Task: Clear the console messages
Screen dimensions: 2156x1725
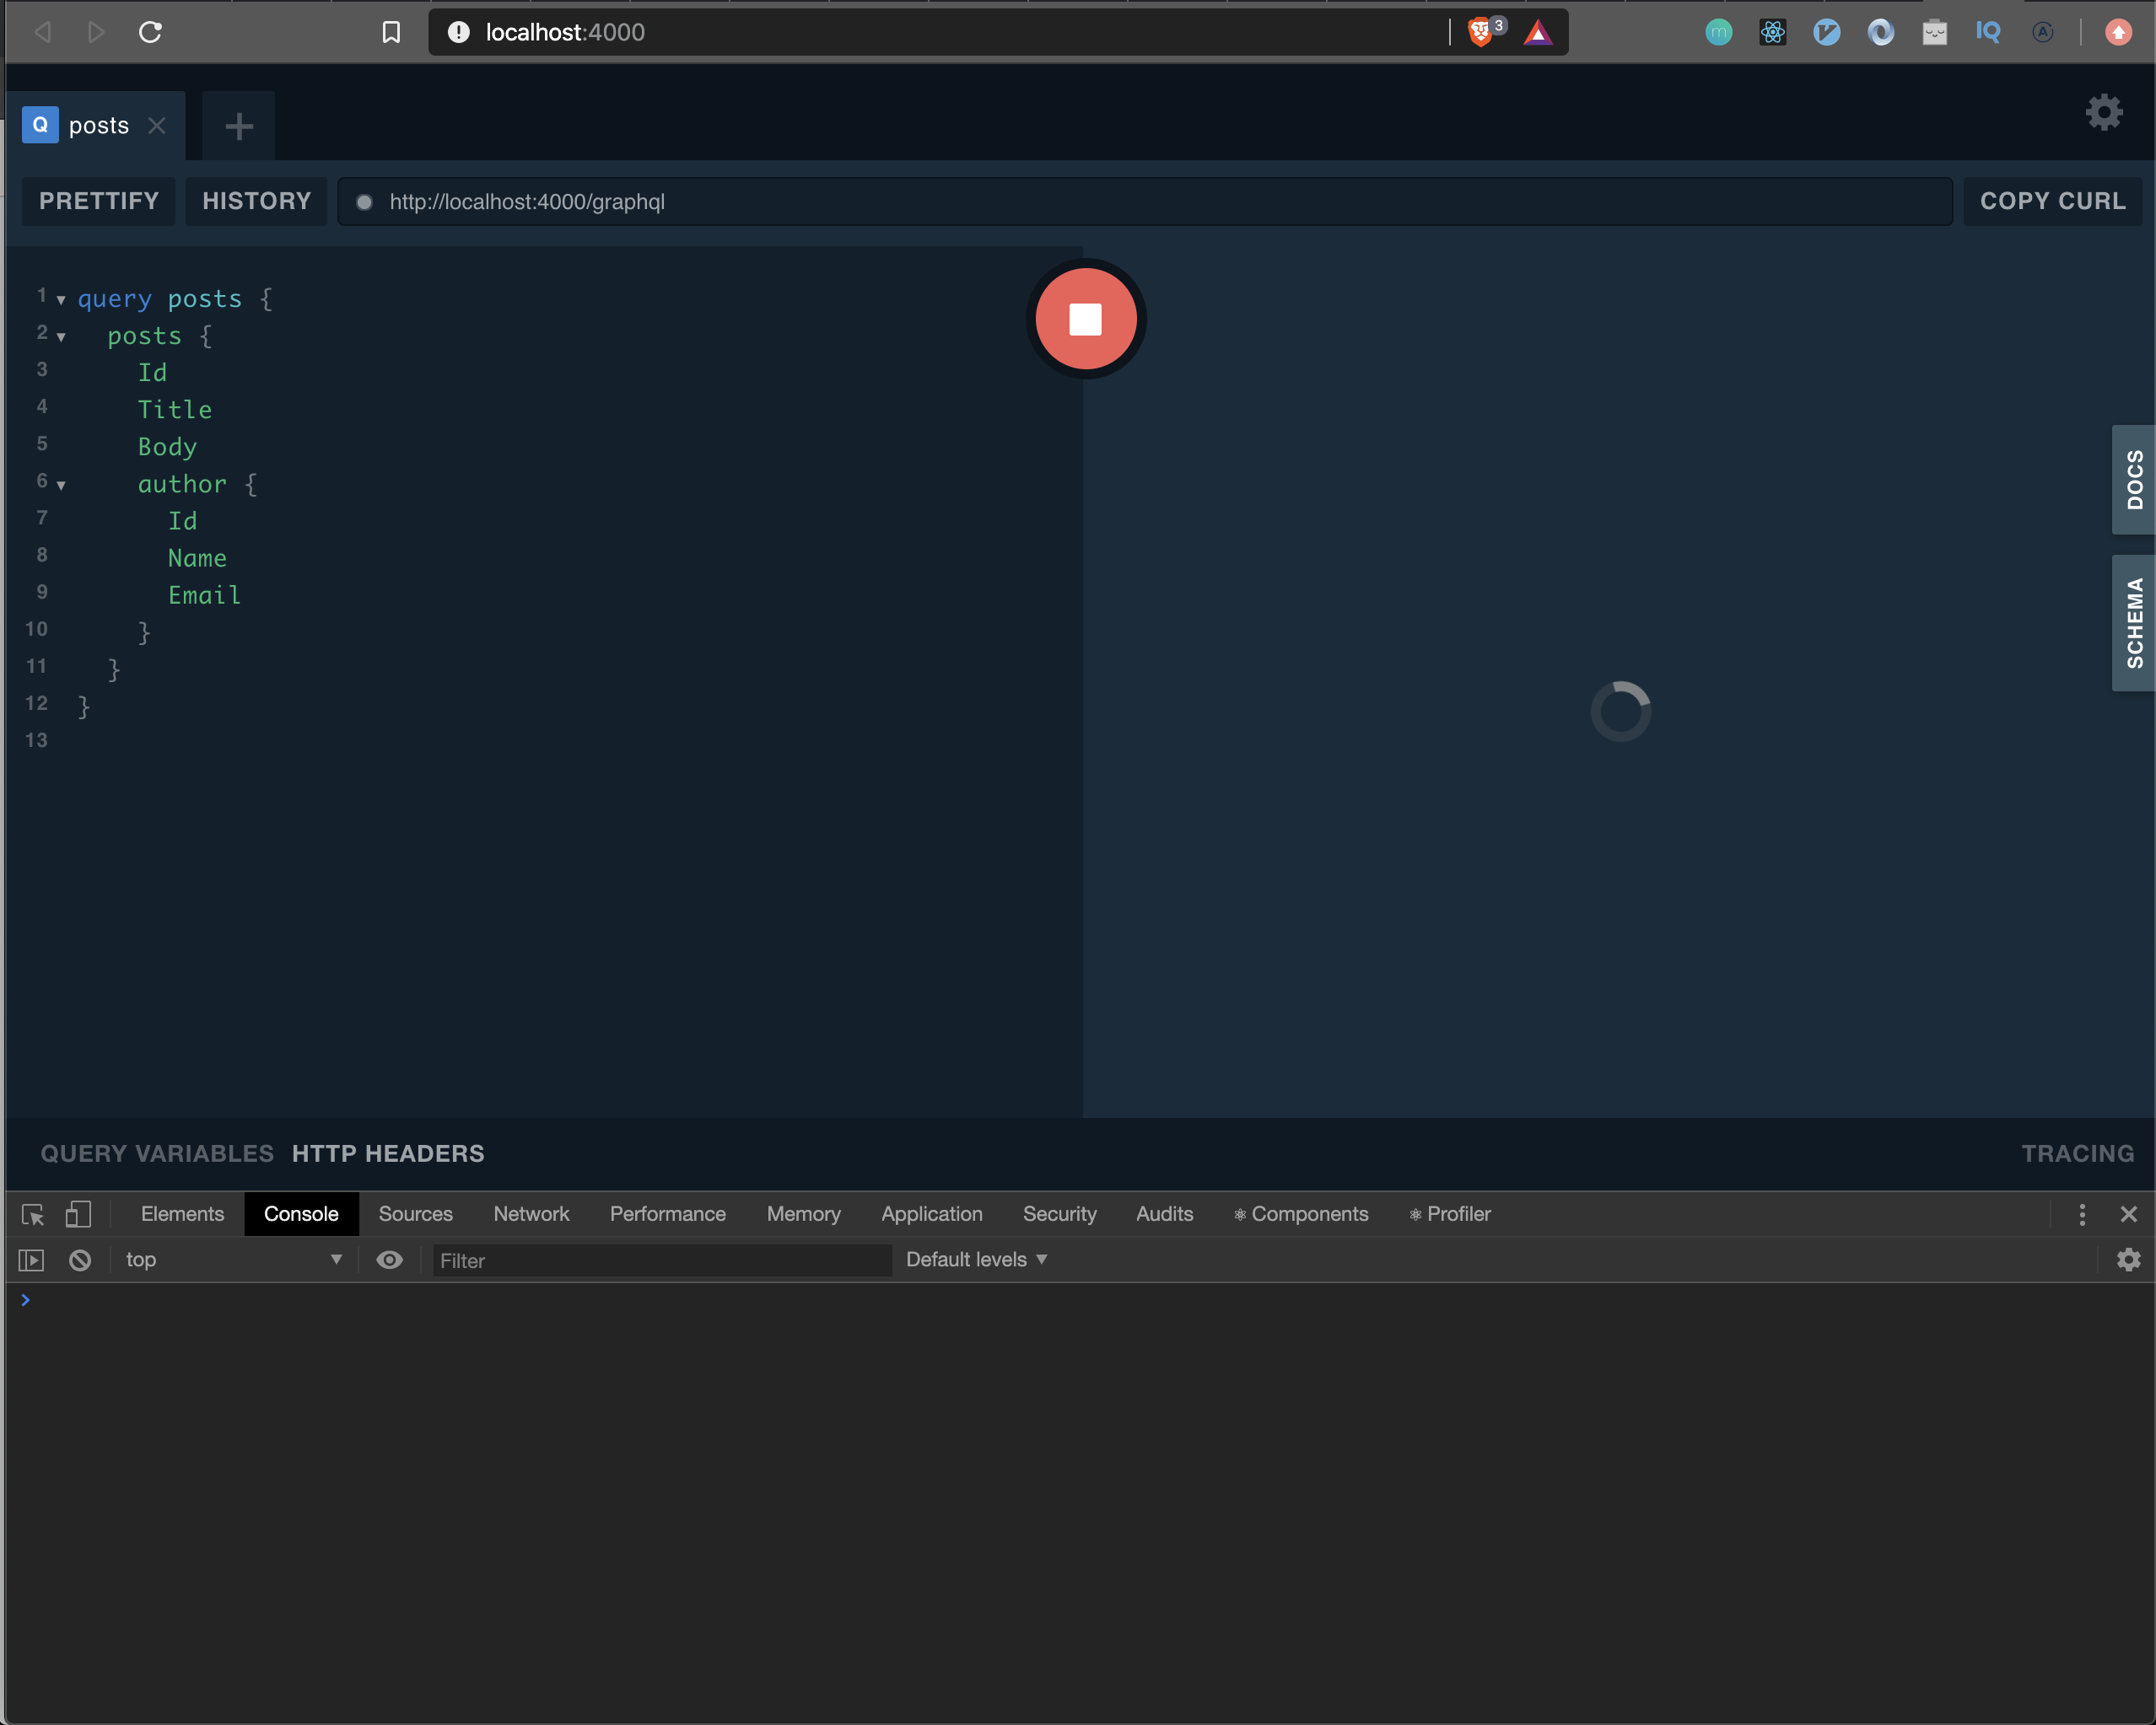Action: (80, 1260)
